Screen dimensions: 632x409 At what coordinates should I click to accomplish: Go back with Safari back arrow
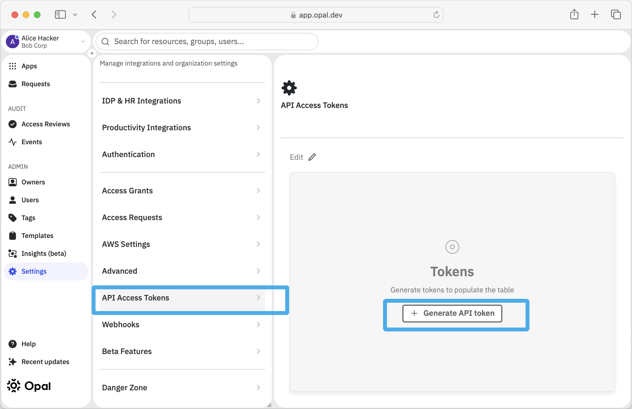click(94, 15)
